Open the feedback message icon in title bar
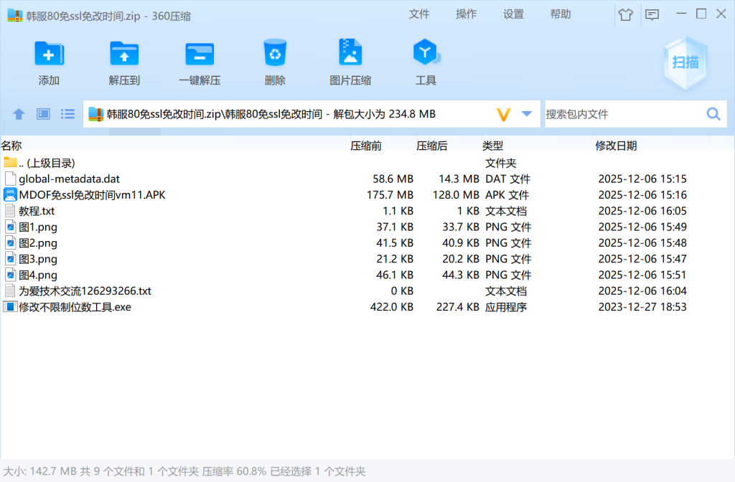 [652, 14]
